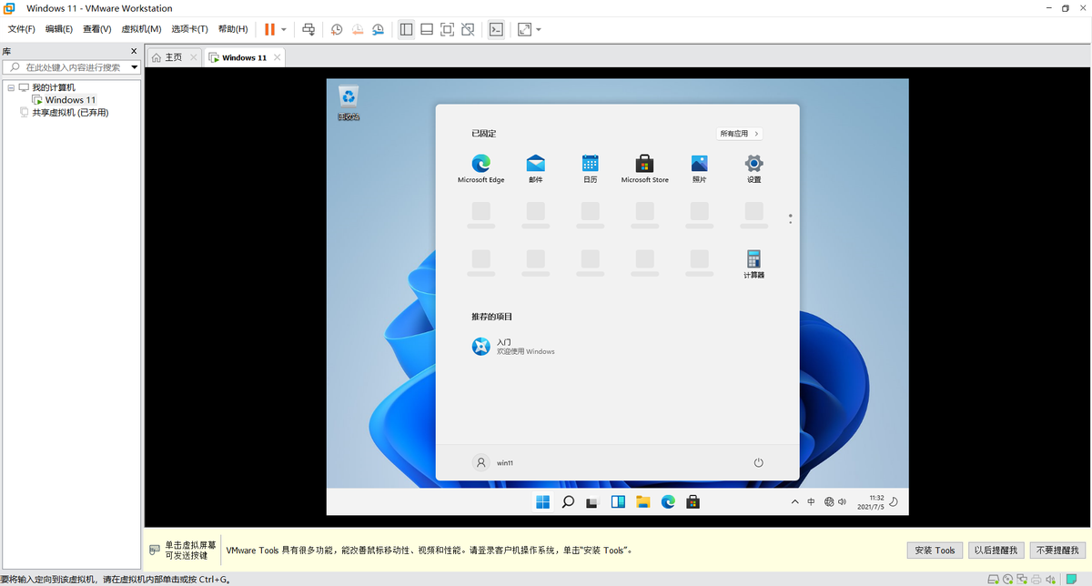This screenshot has height=586, width=1092.
Task: Open the 日历 app in Start menu
Action: [x=590, y=168]
